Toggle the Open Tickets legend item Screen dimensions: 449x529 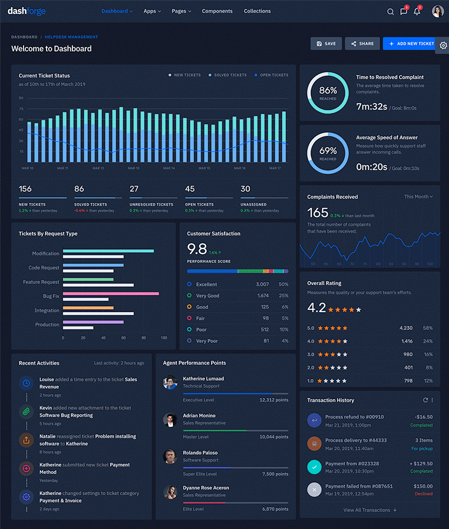[271, 75]
